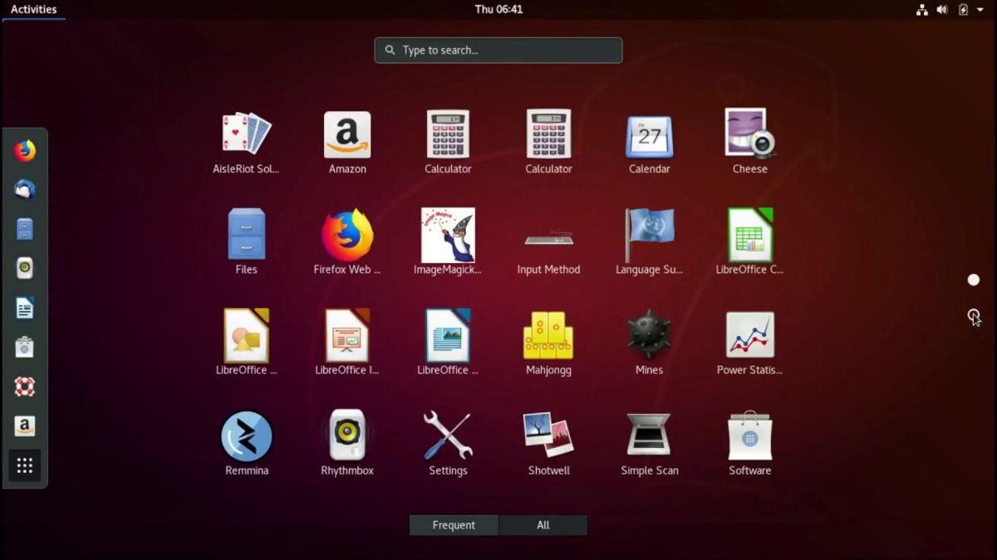Viewport: 997px width, 560px height.
Task: Click the volume icon in the top bar
Action: (941, 9)
